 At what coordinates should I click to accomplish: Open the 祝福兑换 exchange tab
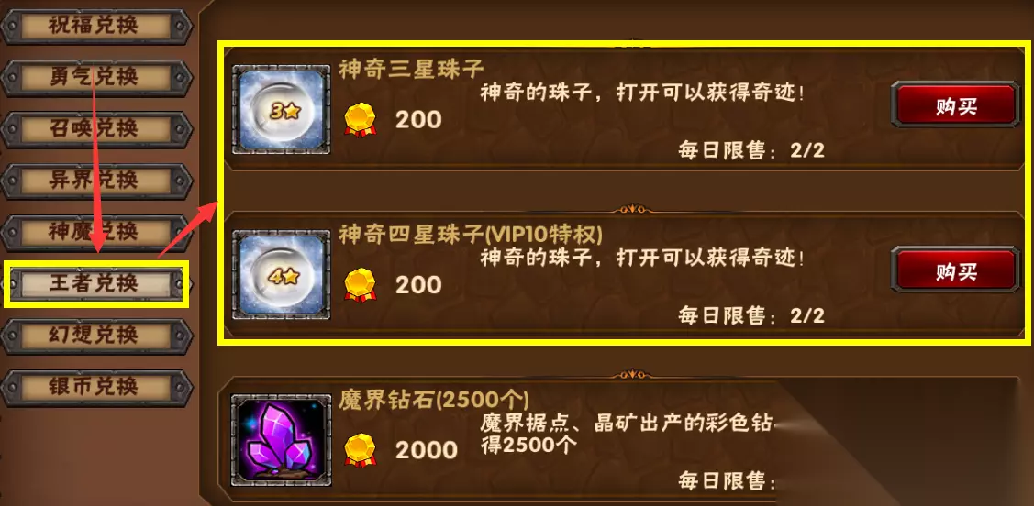[96, 27]
